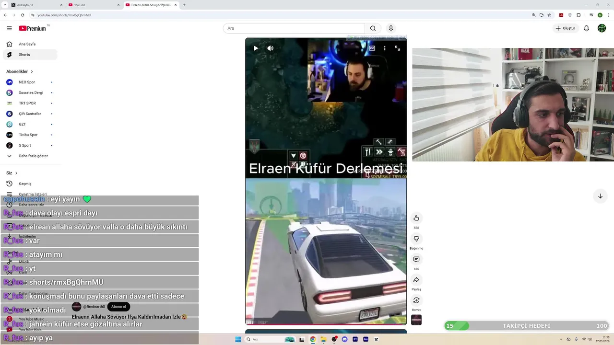The width and height of the screenshot is (614, 345).
Task: Open NEO Spor subscription
Action: click(30, 82)
